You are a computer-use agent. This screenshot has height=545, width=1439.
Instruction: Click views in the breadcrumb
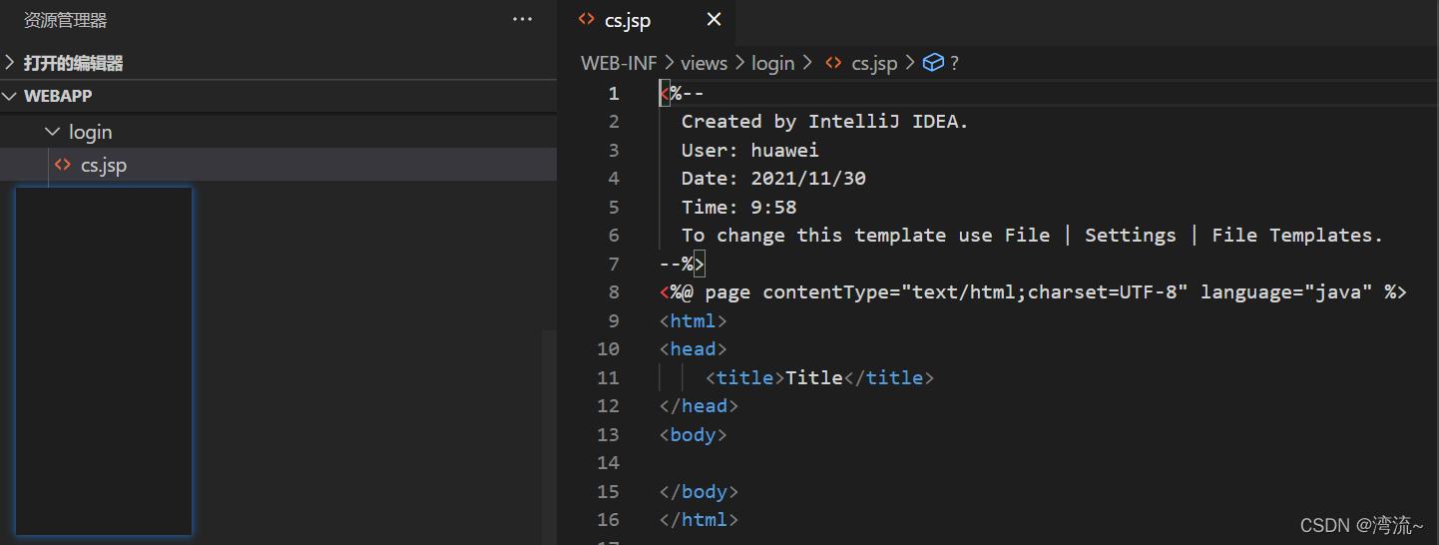pyautogui.click(x=705, y=63)
